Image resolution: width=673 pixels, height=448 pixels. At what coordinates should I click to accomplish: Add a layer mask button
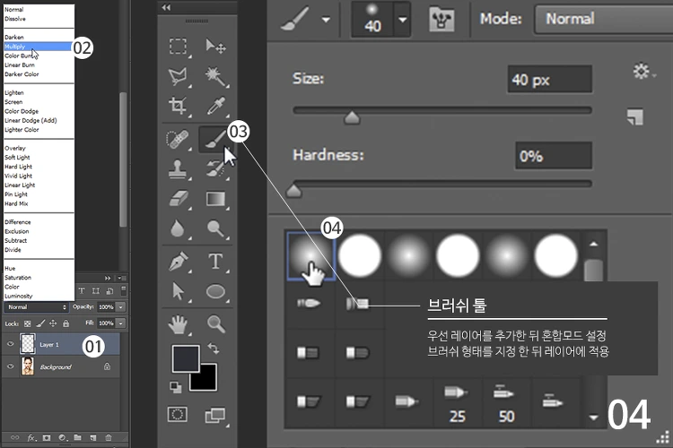click(47, 438)
